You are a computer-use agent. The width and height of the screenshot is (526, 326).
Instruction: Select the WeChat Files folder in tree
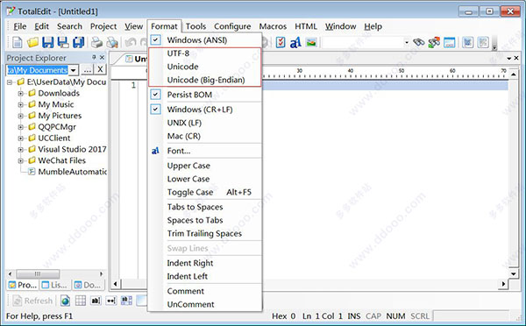click(x=61, y=160)
